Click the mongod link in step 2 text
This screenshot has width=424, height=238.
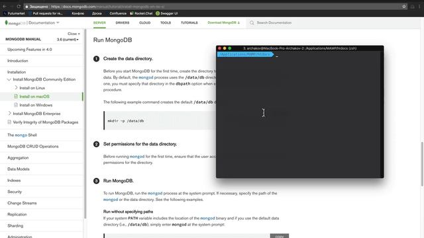pos(137,157)
